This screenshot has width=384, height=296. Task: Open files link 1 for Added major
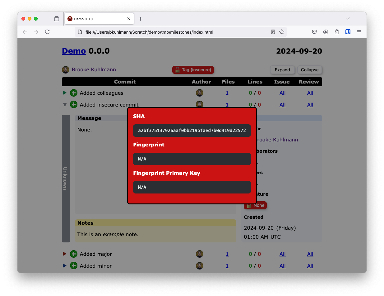[227, 254]
